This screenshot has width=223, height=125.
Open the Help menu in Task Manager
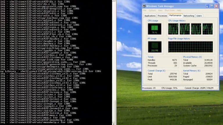(x=179, y=10)
